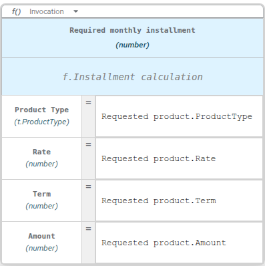The width and height of the screenshot is (265, 266).
Task: Click the (number) type under Required monthly installment
Action: point(132,45)
